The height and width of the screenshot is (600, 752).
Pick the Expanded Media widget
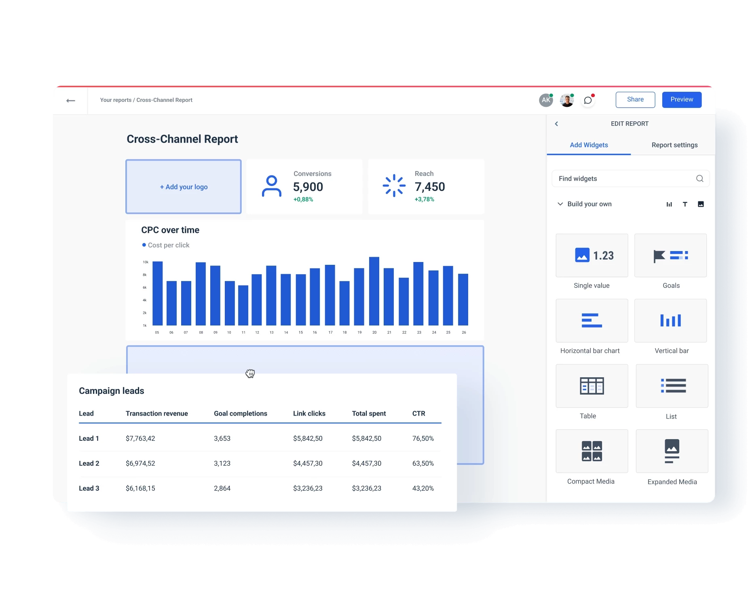672,451
